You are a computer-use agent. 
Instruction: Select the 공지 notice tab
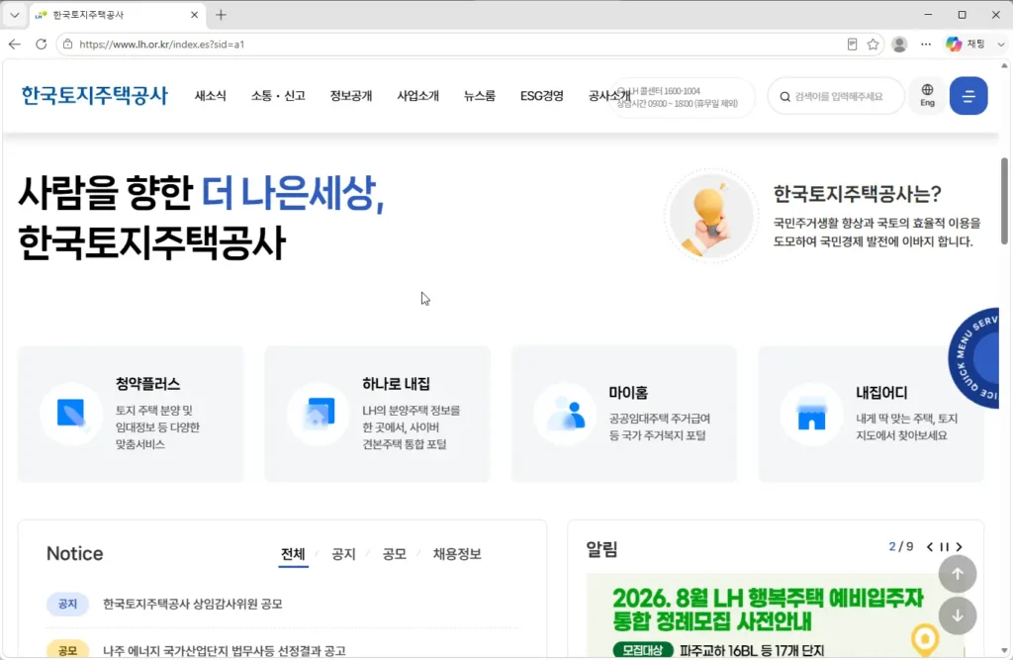(x=343, y=554)
